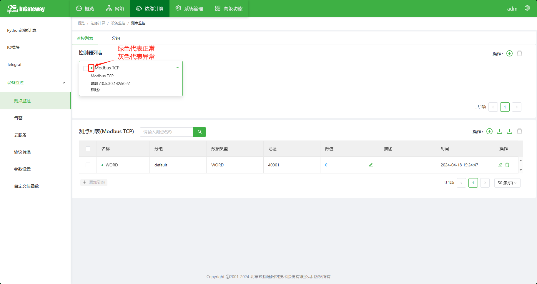Toggle the select-all checkbox in table header

click(x=88, y=149)
